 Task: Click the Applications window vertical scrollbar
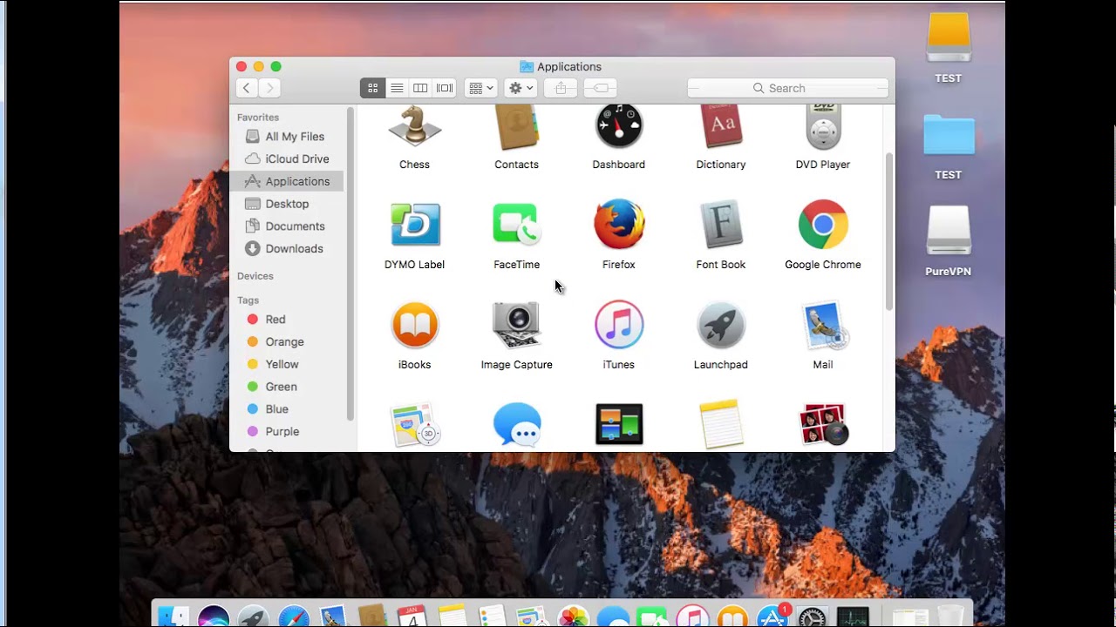point(889,232)
